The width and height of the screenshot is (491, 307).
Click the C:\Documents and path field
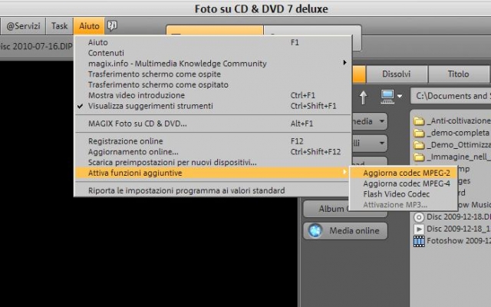(x=450, y=96)
